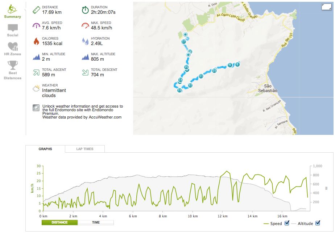Screen dimensions: 335x233
Task: Select the Graphs tab
Action: (45, 149)
